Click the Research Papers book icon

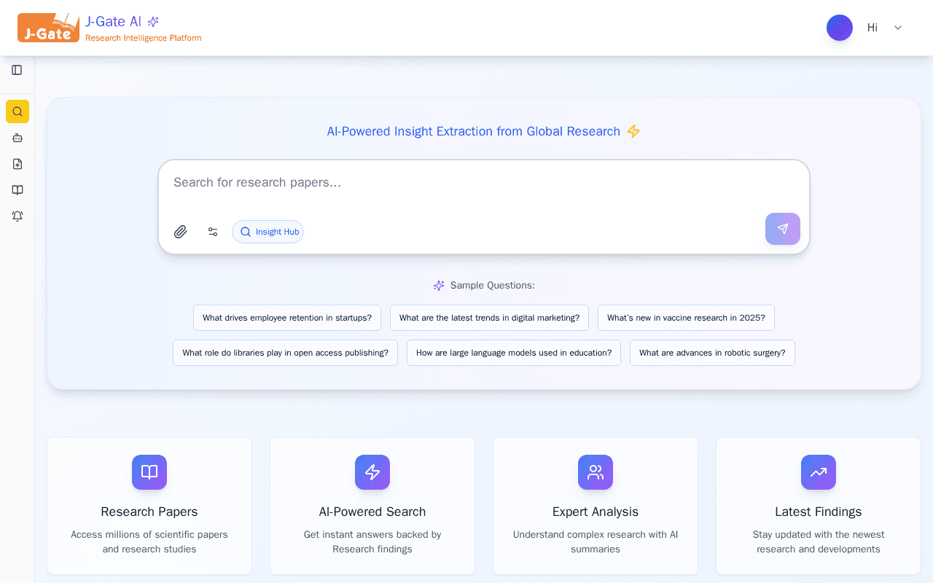coord(149,472)
